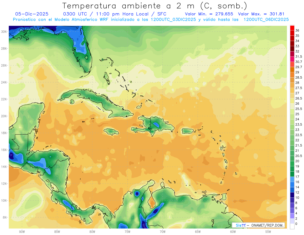Click the '18N' latitude label
This screenshot has width=304, height=235.
(4, 133)
